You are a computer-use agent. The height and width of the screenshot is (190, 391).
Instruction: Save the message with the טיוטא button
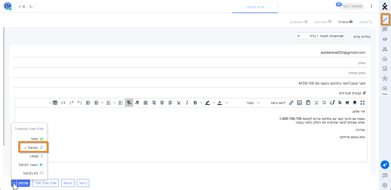(68, 183)
